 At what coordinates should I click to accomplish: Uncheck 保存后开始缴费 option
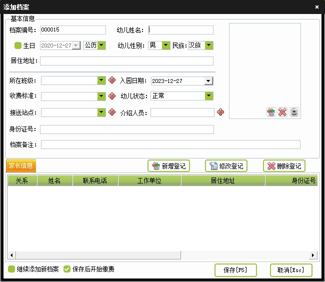[67, 269]
